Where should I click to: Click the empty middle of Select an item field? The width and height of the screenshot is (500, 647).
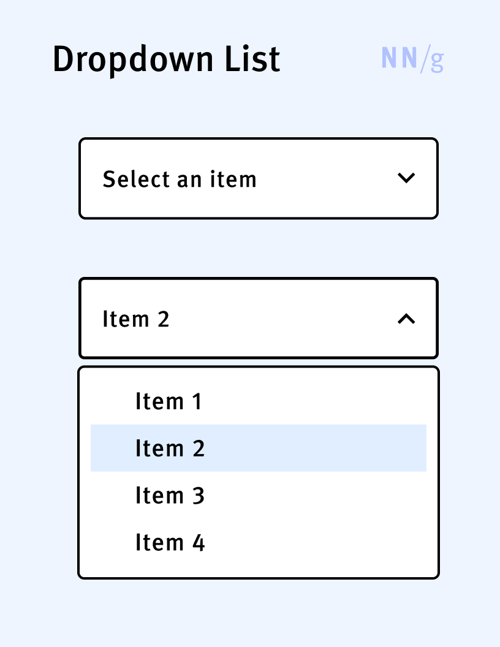tap(325, 178)
